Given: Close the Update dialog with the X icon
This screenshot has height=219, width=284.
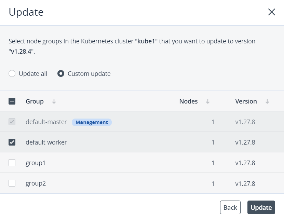Looking at the screenshot, I should [271, 12].
